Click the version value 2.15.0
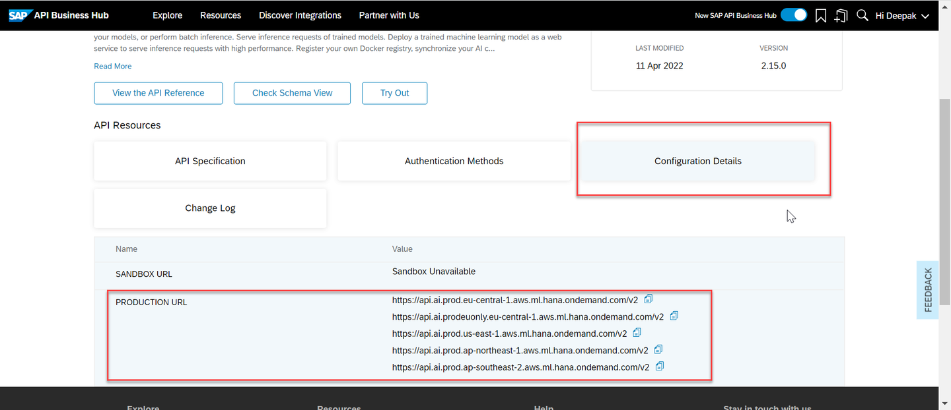This screenshot has height=410, width=951. tap(773, 66)
